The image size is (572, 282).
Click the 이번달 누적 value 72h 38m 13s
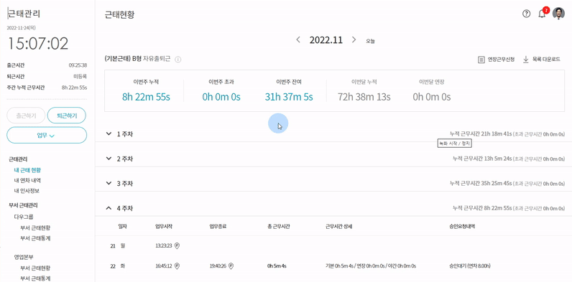364,97
